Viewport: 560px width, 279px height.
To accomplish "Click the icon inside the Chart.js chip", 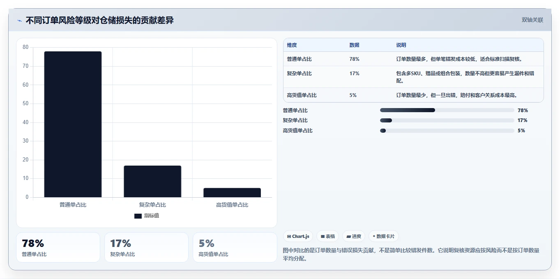I will point(289,237).
